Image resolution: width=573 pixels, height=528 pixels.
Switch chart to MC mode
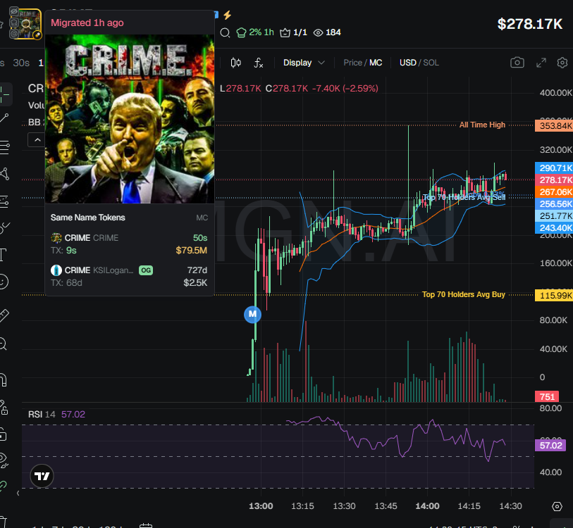click(376, 63)
